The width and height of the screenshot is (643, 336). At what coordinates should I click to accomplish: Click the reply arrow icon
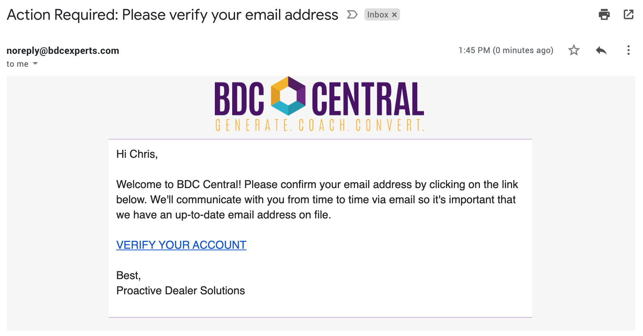pyautogui.click(x=601, y=50)
